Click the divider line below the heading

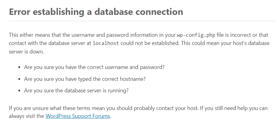click(x=142, y=21)
